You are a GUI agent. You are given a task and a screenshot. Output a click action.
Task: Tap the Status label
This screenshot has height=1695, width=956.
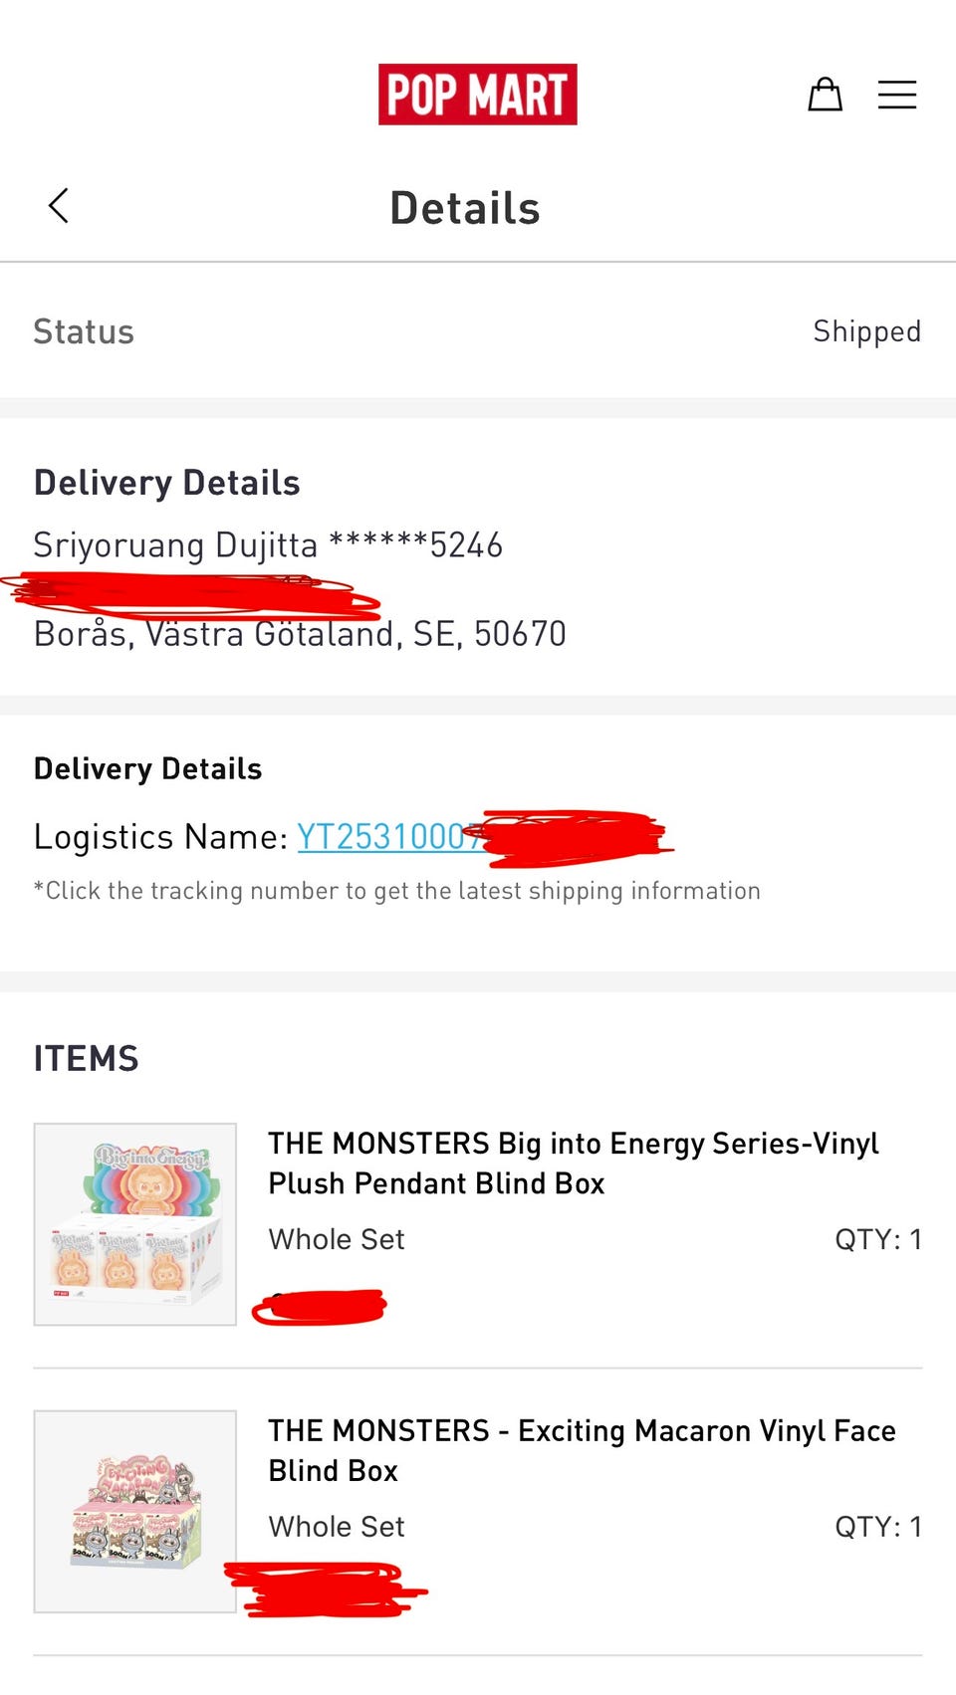(84, 331)
